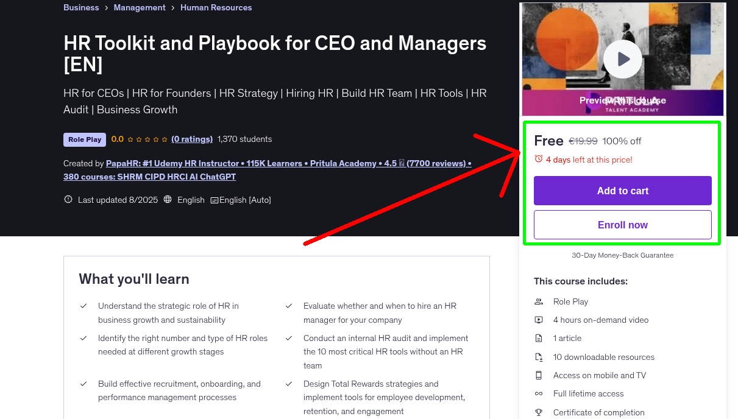Image resolution: width=738 pixels, height=419 pixels.
Task: Click the article document icon
Action: 539,338
